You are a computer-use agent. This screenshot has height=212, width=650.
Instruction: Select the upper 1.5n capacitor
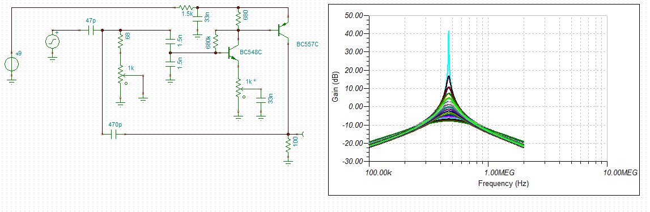[x=170, y=42]
